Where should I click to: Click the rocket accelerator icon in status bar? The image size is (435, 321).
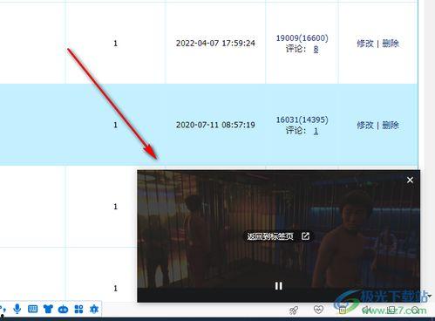pos(294,311)
